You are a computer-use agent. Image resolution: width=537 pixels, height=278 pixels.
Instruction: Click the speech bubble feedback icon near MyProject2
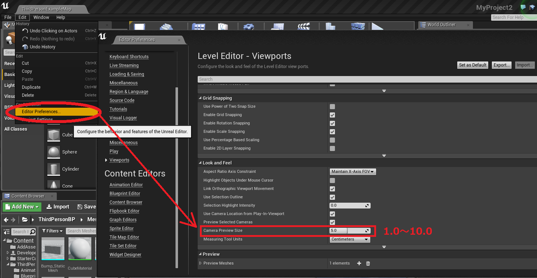pyautogui.click(x=524, y=7)
